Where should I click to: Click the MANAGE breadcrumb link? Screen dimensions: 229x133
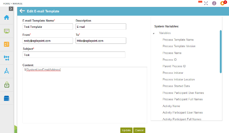pos(17,4)
